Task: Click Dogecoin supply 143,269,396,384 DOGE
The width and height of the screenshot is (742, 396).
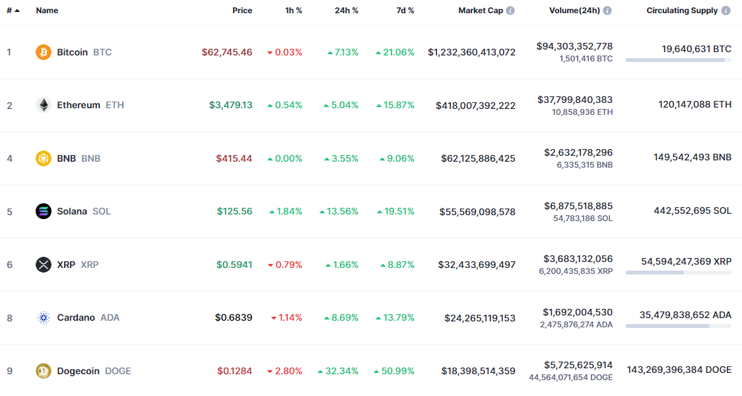Action: point(679,370)
